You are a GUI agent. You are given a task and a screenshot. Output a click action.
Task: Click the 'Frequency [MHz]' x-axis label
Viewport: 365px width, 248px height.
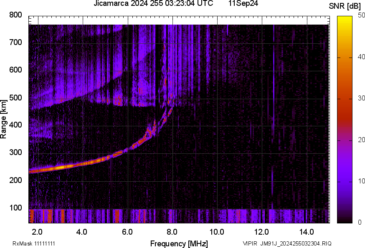pyautogui.click(x=179, y=244)
